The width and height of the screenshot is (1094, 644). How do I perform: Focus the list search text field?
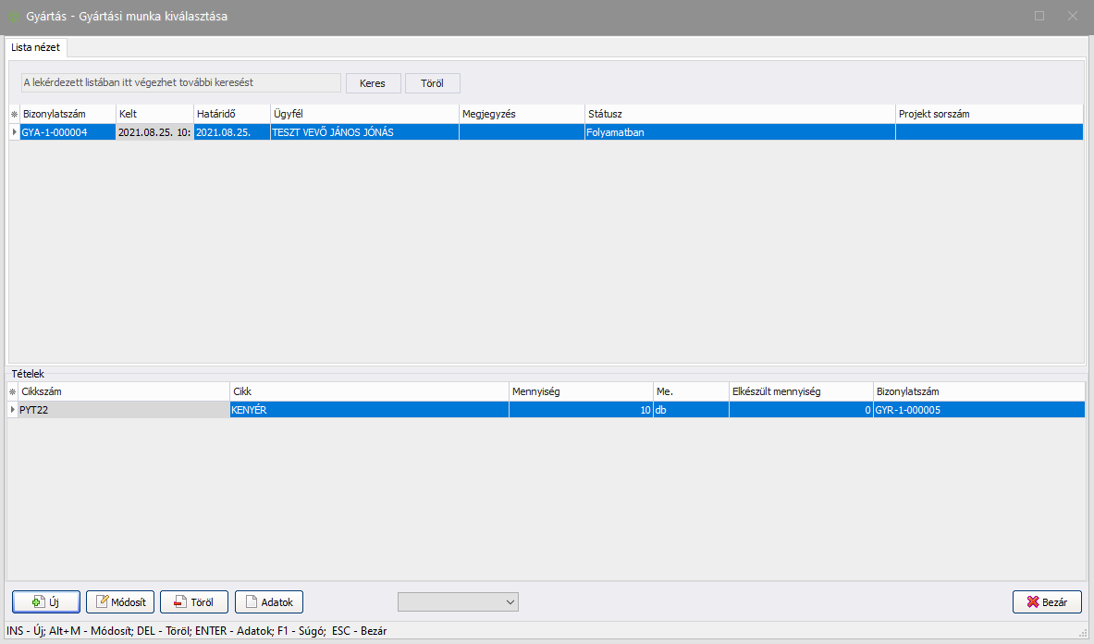click(x=180, y=83)
